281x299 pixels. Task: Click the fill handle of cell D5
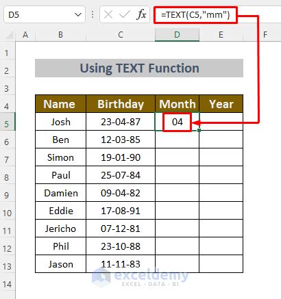(x=199, y=130)
